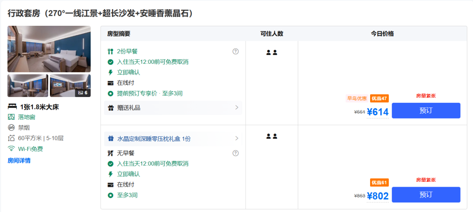The width and height of the screenshot is (473, 212).
Task: Click the 2份早餐 text
Action: point(127,52)
